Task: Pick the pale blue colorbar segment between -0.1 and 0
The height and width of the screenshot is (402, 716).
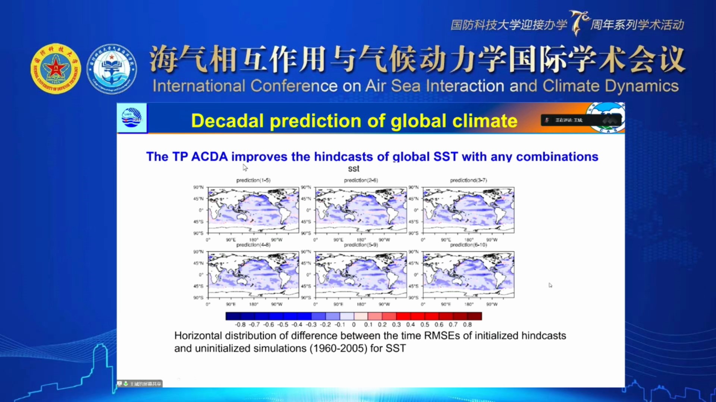Action: (x=346, y=316)
